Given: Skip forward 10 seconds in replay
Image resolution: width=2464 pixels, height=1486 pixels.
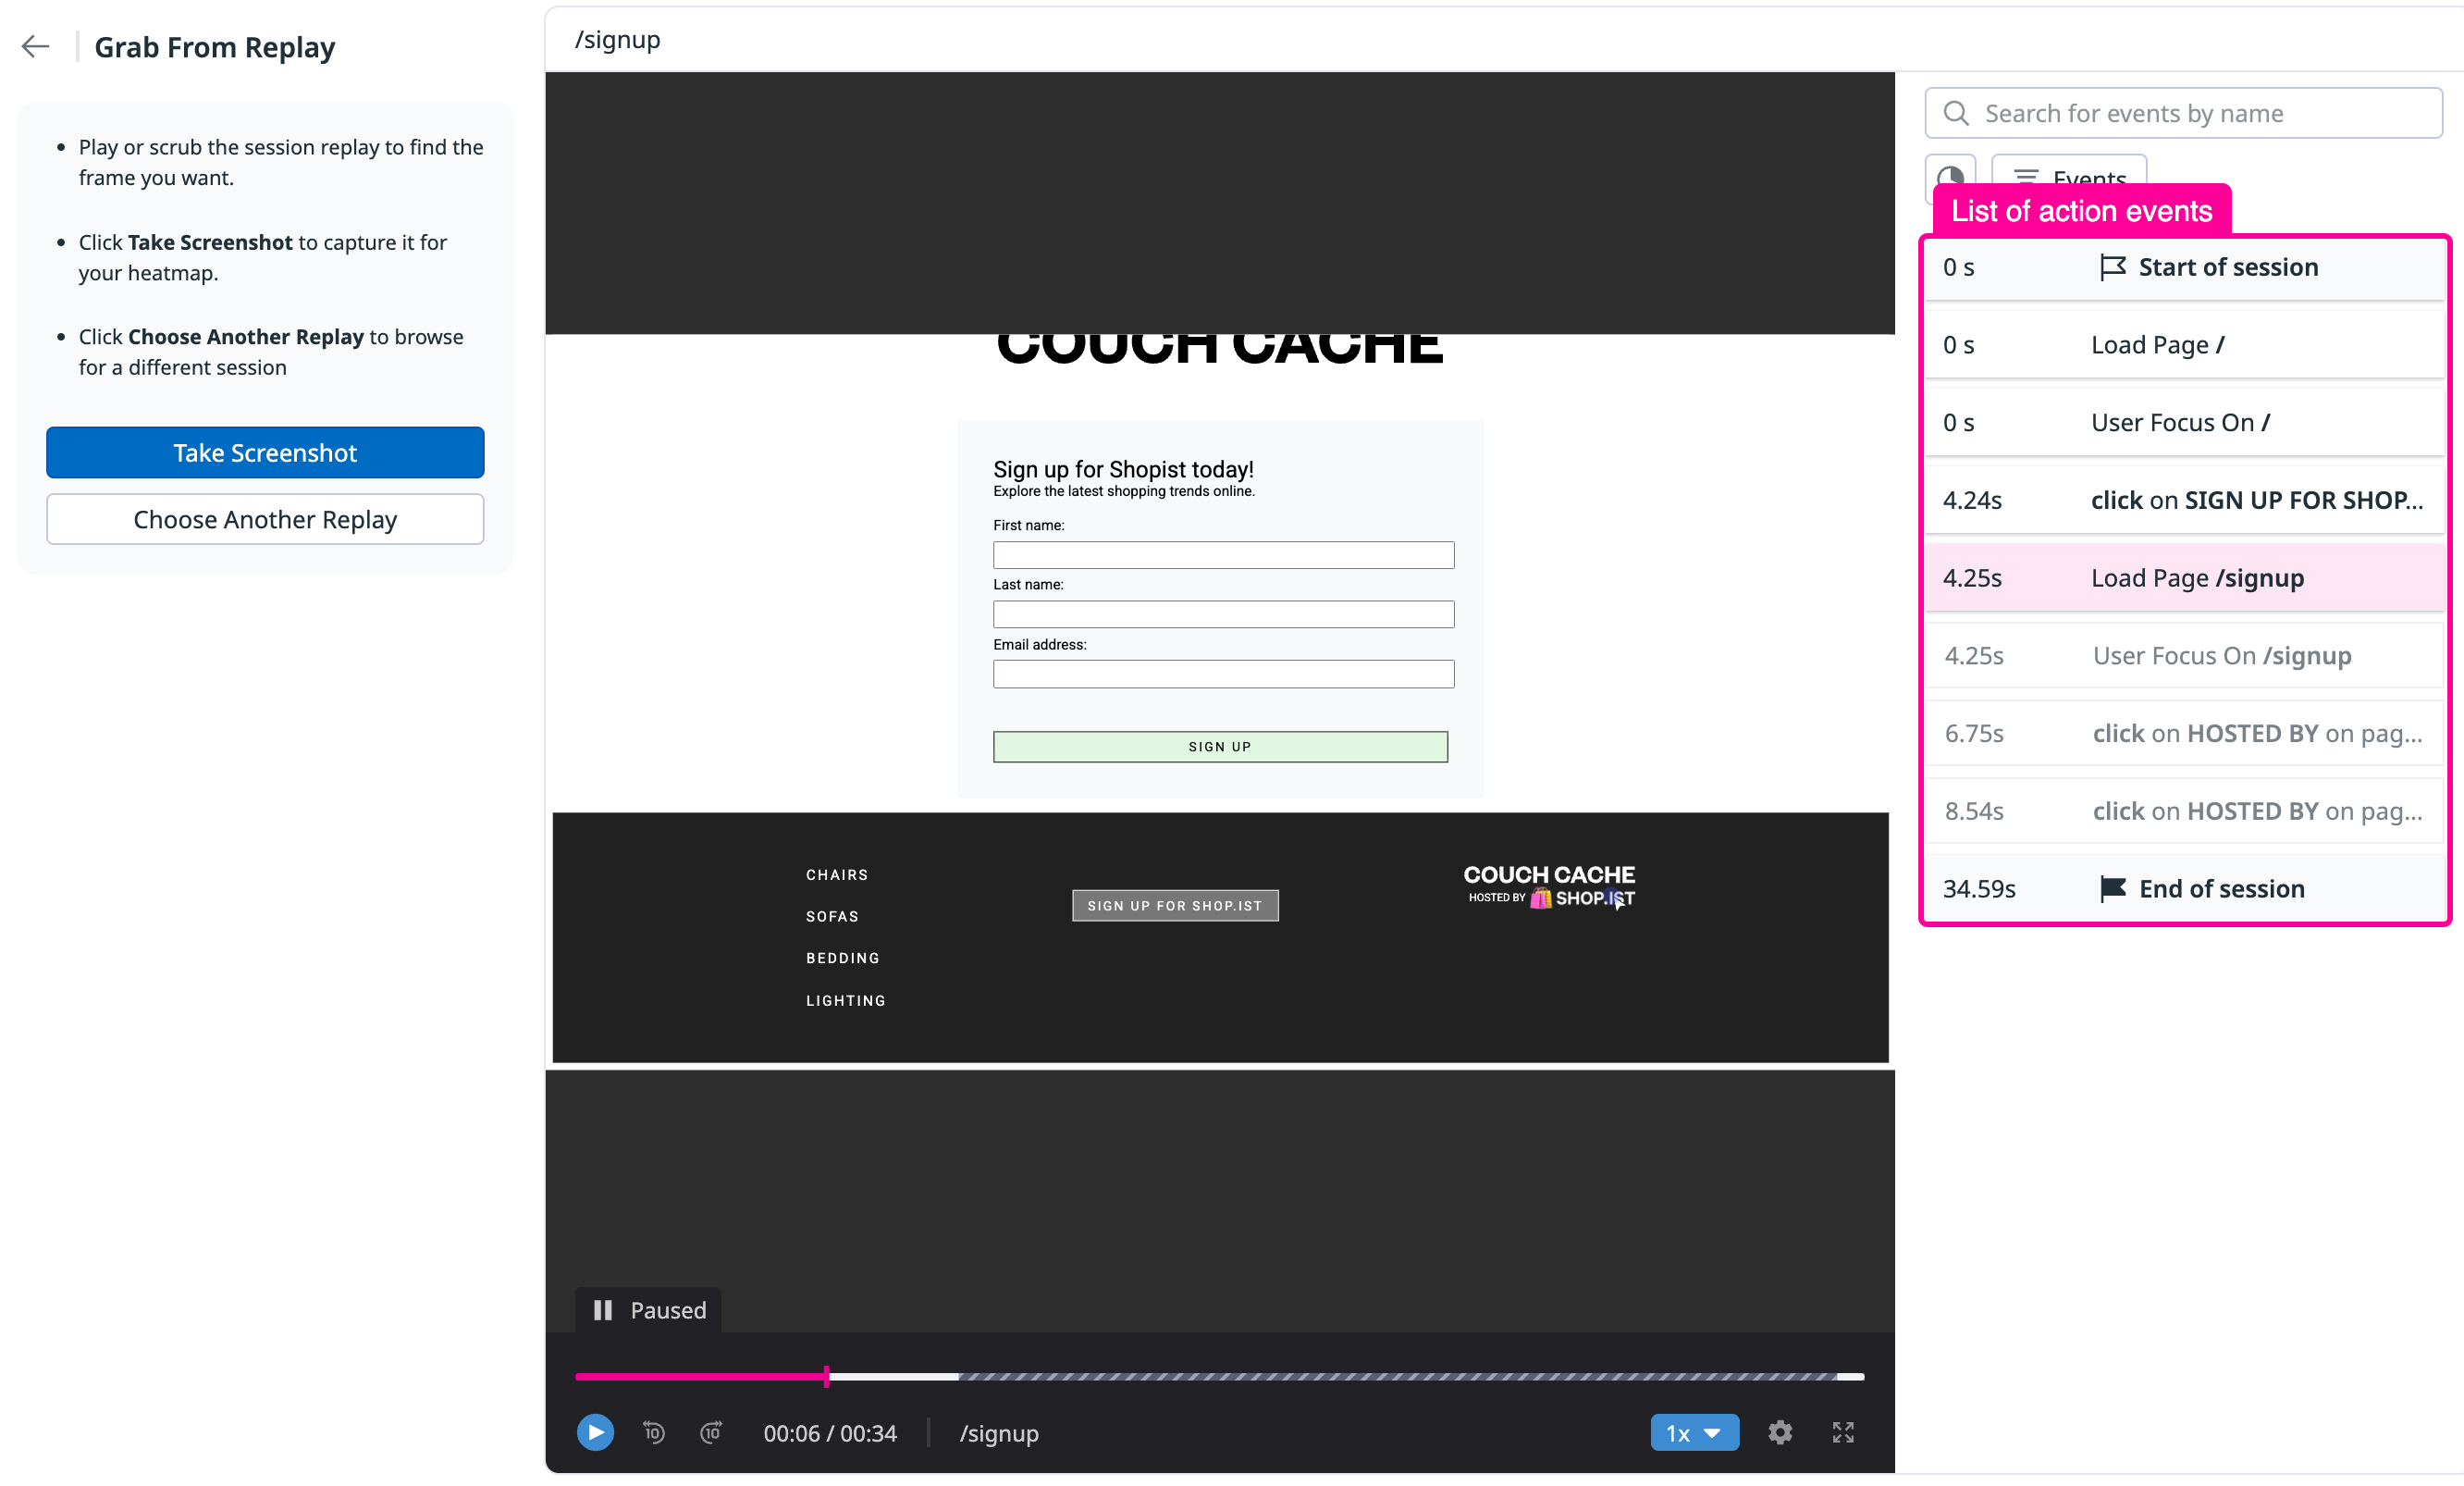Looking at the screenshot, I should [x=711, y=1432].
